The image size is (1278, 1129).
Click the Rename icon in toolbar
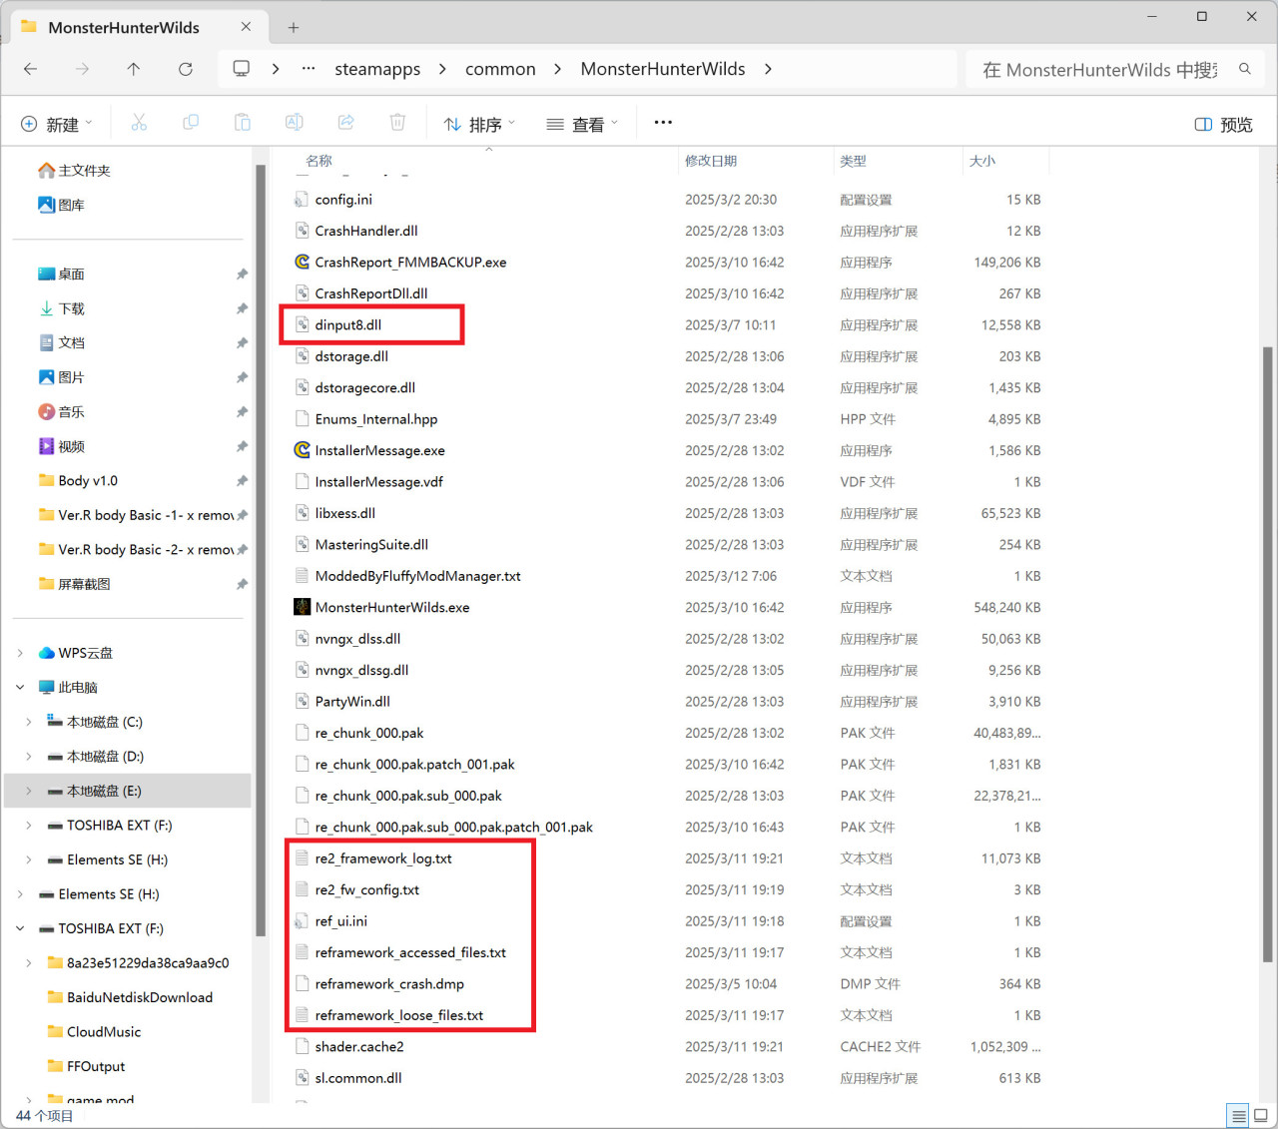(294, 123)
